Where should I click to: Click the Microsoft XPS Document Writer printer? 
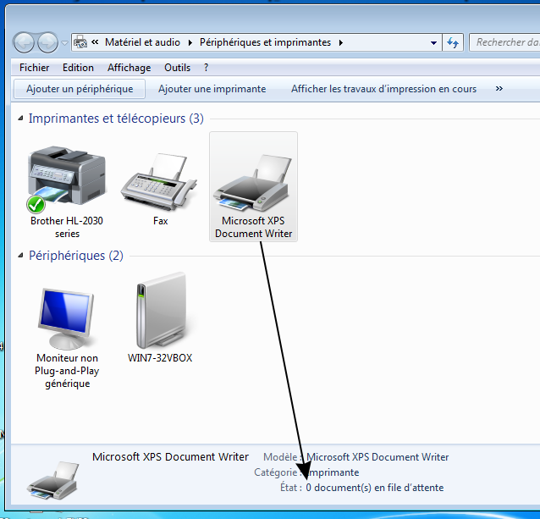coord(253,185)
